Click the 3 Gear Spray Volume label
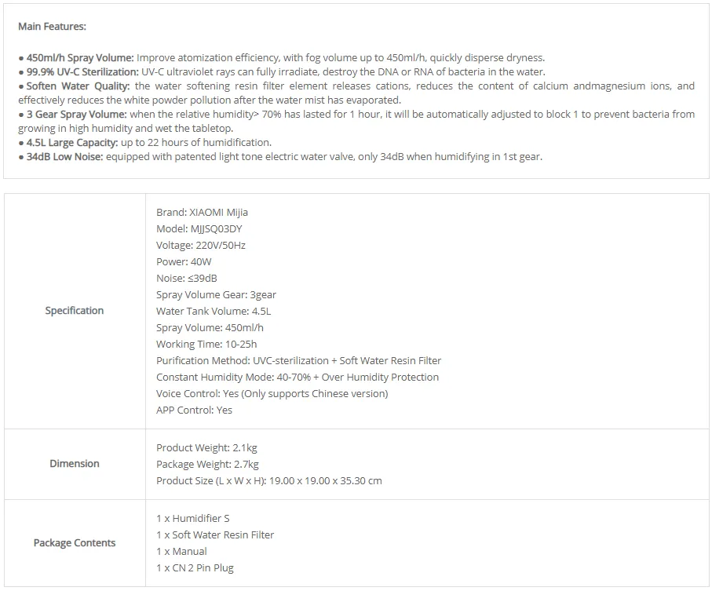Image resolution: width=712 pixels, height=591 pixels. click(76, 114)
